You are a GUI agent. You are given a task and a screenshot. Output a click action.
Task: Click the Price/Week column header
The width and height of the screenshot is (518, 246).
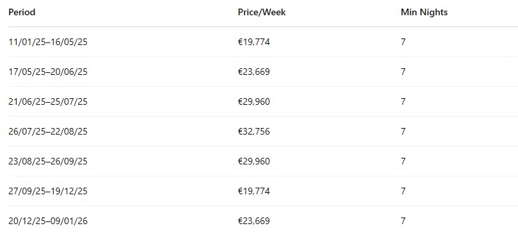tap(262, 12)
